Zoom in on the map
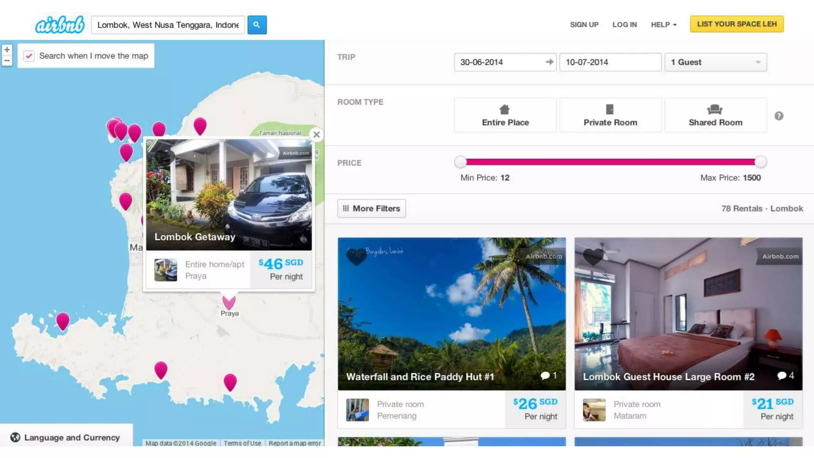Viewport: 814px width, 458px height. [7, 50]
